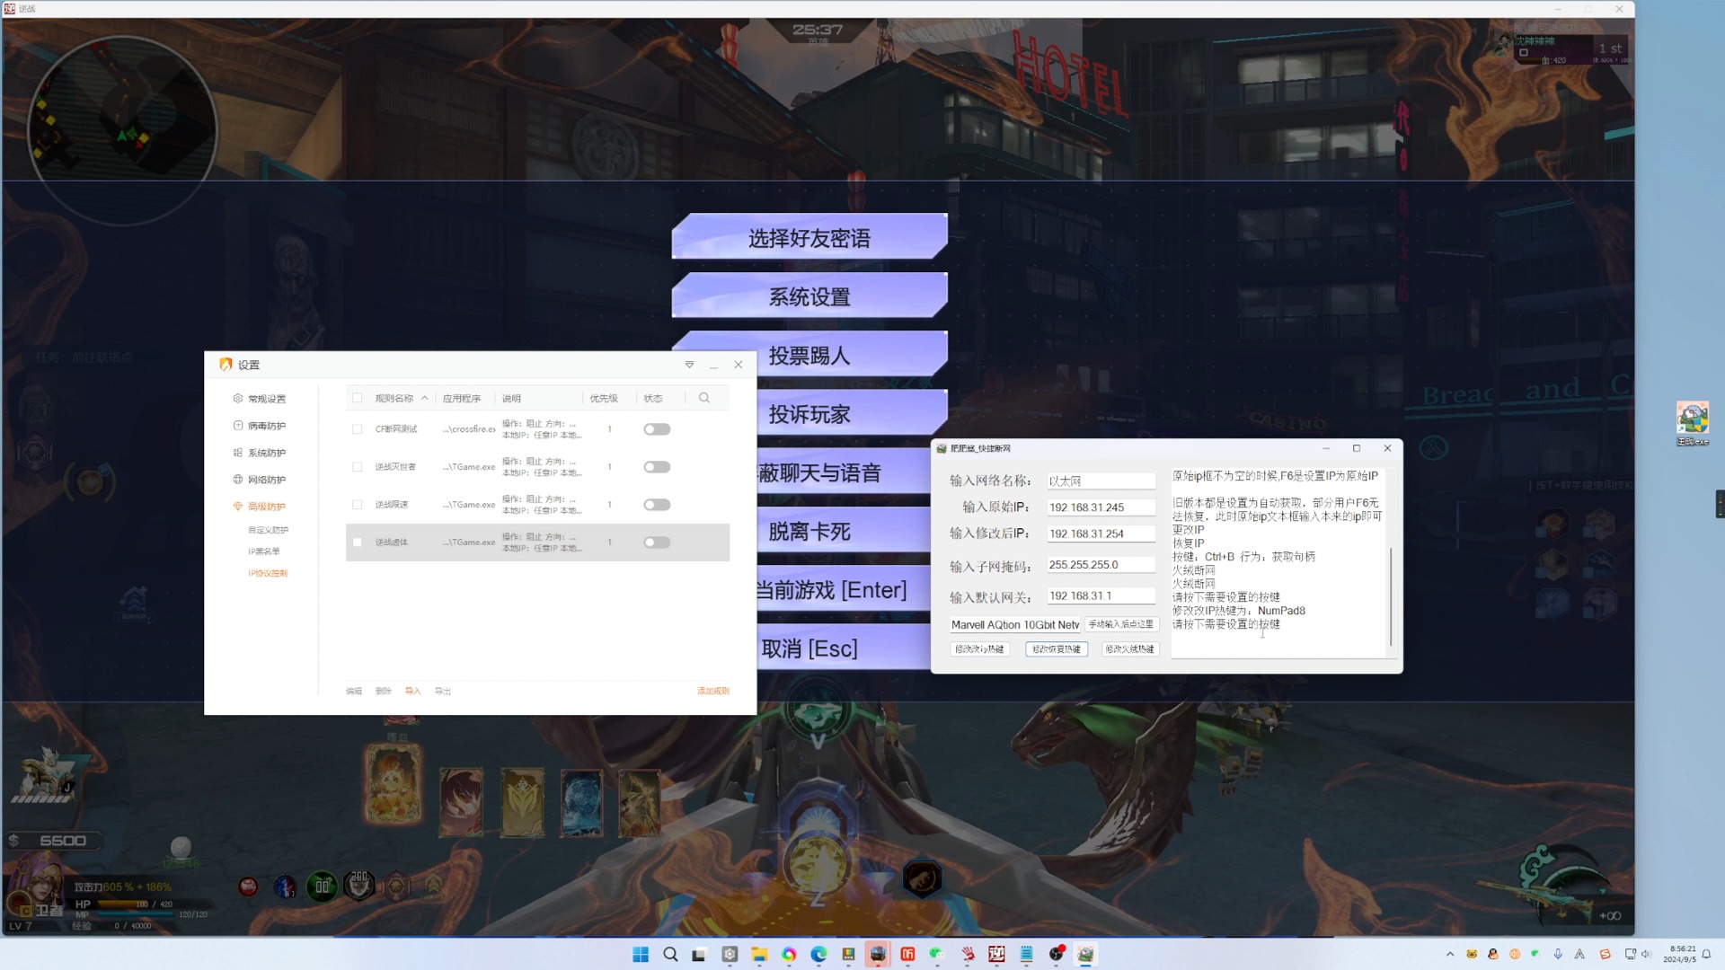Click the Windows Start button

coord(641,955)
